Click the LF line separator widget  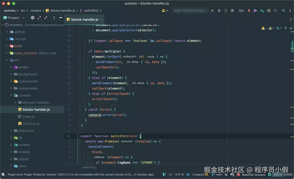170,174
